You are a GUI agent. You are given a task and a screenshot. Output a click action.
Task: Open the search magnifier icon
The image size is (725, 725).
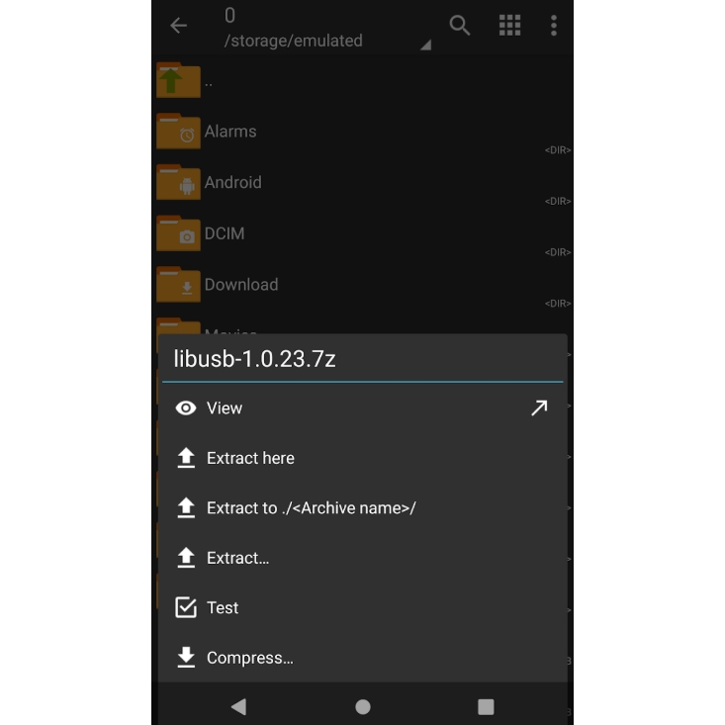tap(460, 26)
